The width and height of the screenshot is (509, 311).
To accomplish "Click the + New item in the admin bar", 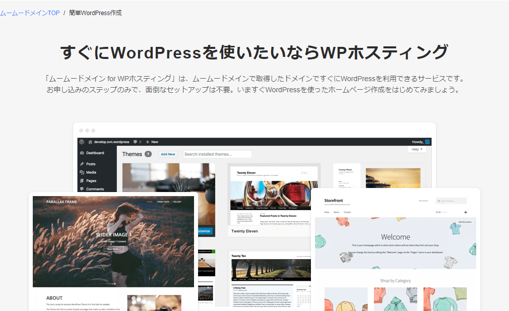I will tap(152, 142).
